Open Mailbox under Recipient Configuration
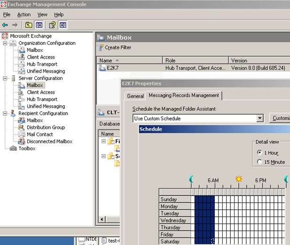This screenshot has height=245, width=290. [35, 120]
